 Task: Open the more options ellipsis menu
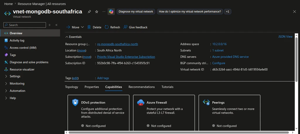click(x=104, y=12)
